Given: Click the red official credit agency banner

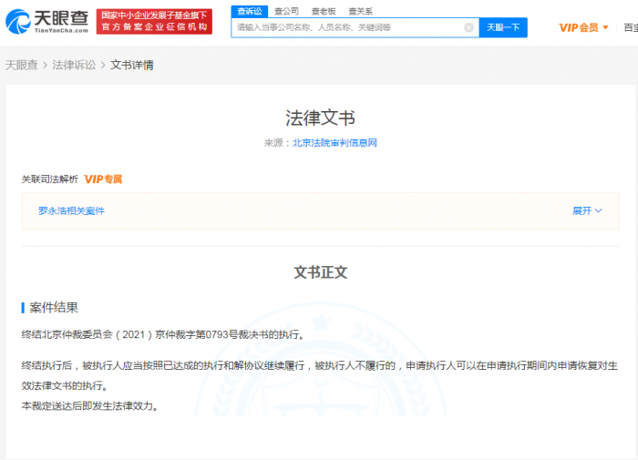Looking at the screenshot, I should click(154, 22).
